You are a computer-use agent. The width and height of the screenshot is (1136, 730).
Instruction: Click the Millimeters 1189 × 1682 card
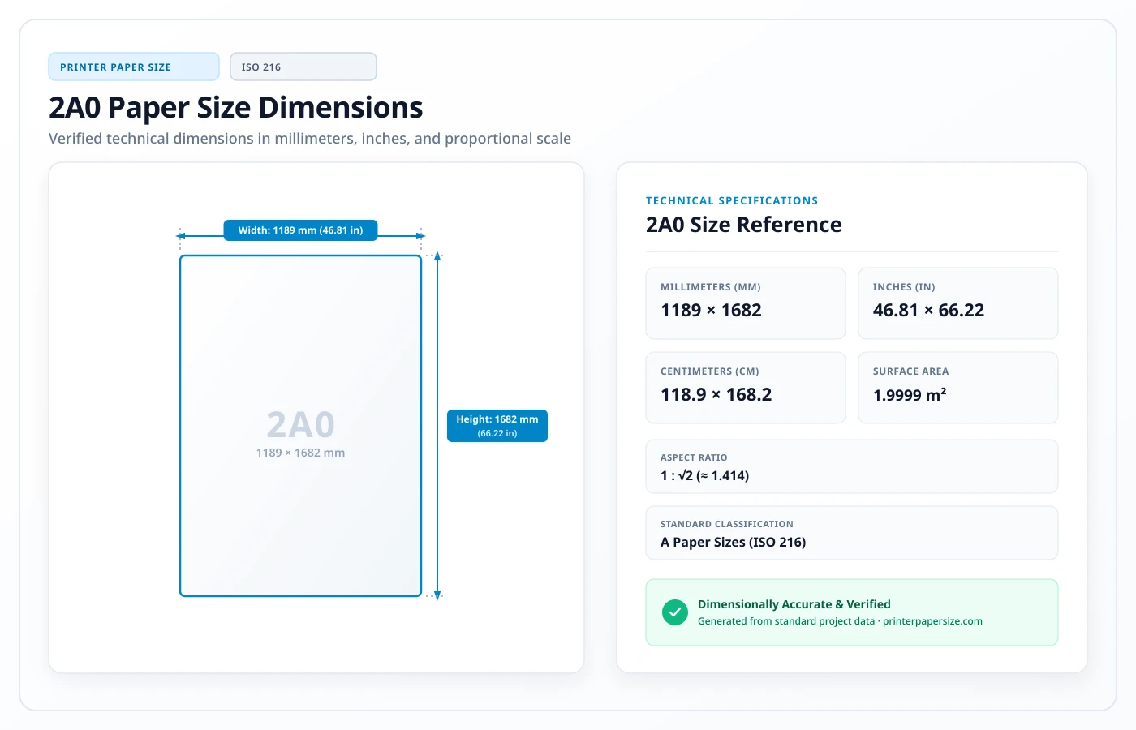tap(746, 303)
